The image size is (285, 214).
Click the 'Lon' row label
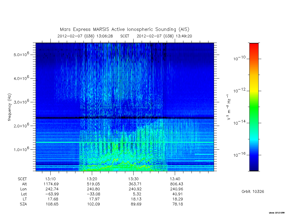coord(23,189)
